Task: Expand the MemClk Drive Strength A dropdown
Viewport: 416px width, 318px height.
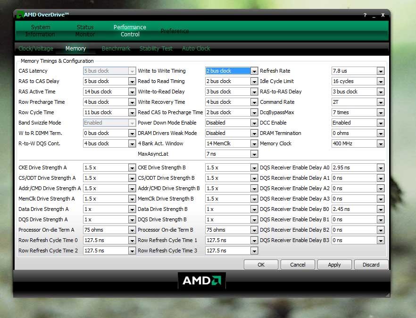Action: [x=132, y=199]
